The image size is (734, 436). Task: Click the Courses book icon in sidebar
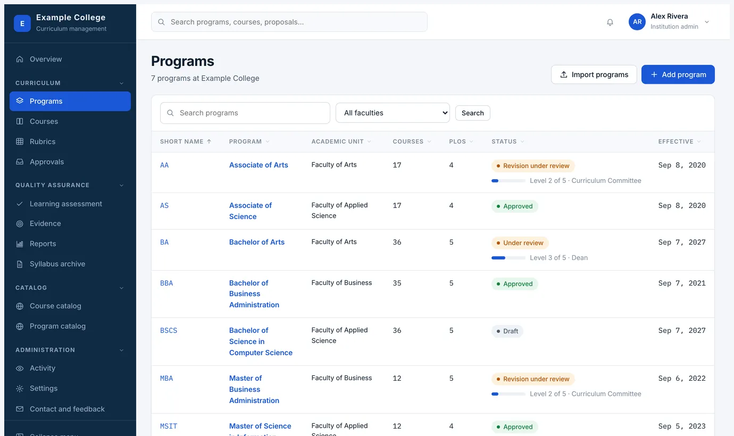pyautogui.click(x=20, y=121)
